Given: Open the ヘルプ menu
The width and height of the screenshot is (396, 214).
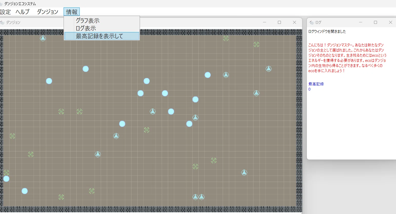Looking at the screenshot, I should (x=23, y=12).
